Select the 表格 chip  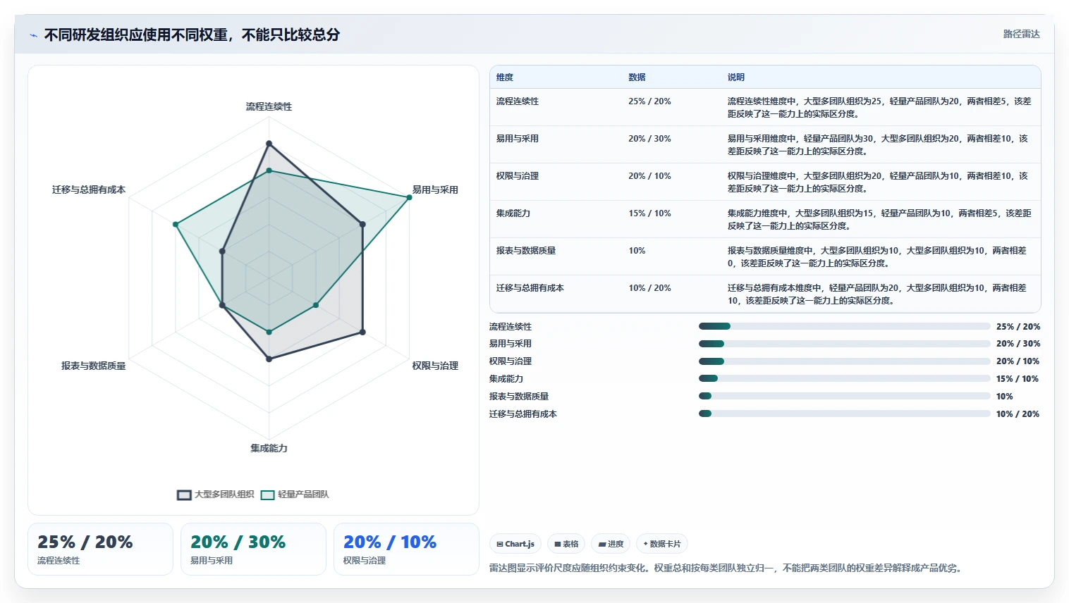[x=566, y=544]
